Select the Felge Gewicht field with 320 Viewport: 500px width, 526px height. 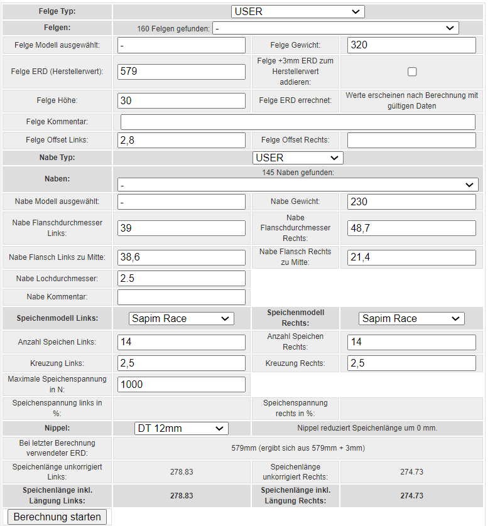coord(411,45)
